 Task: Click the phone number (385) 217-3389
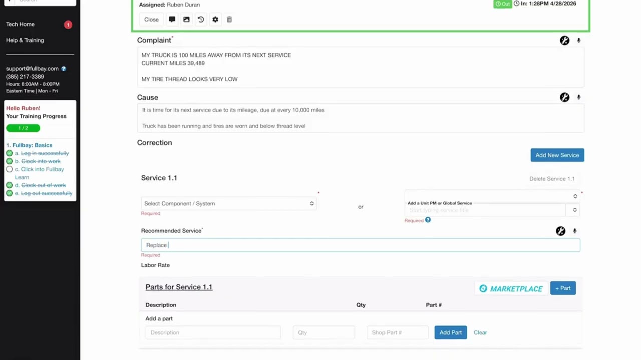(25, 77)
